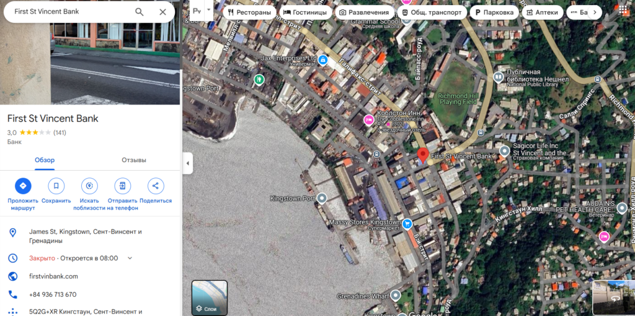Select the 'Обзор' tab
The image size is (635, 316).
[45, 160]
